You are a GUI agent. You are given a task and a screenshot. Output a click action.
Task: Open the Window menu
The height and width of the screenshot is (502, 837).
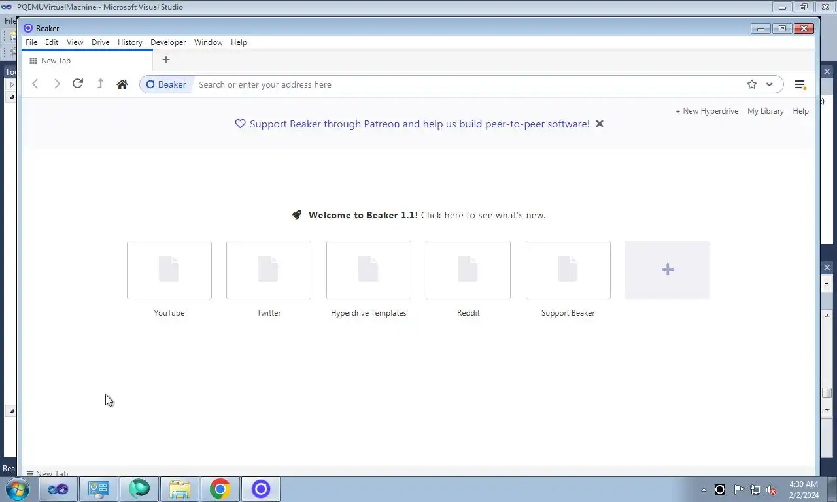[x=209, y=42]
